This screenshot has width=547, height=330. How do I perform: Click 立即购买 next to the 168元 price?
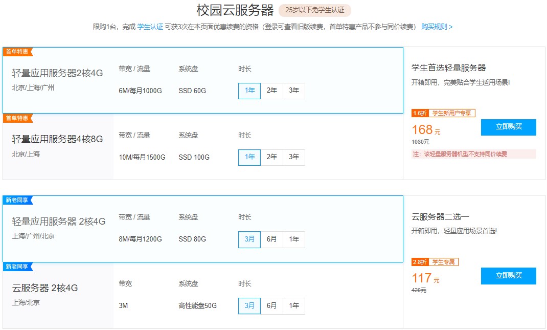508,127
